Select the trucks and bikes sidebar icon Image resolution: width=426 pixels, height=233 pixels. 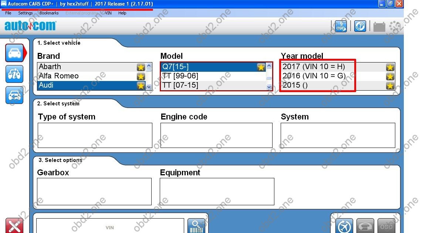(x=14, y=74)
